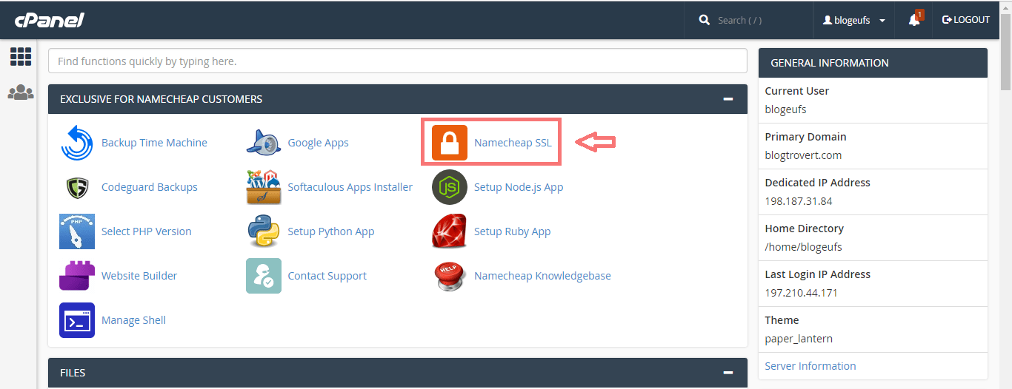The image size is (1012, 389).
Task: Click the Backup Time Machine link
Action: 154,143
